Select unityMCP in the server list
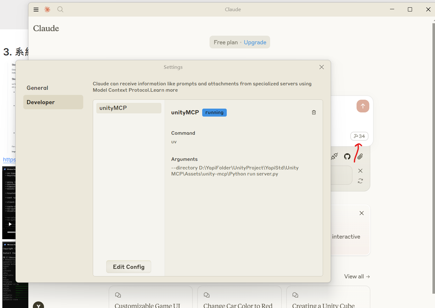 [129, 108]
